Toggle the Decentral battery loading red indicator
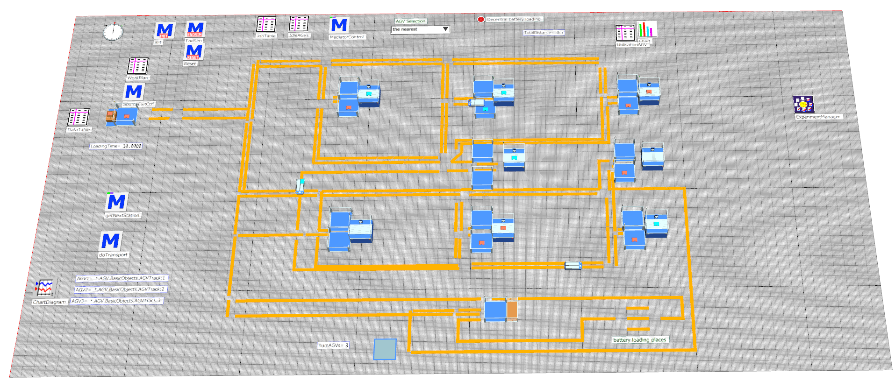Screen dimensions: 895x388 pos(481,19)
